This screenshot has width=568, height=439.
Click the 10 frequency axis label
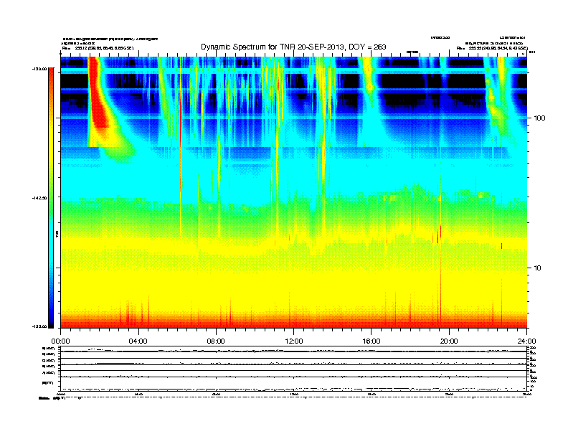[537, 268]
